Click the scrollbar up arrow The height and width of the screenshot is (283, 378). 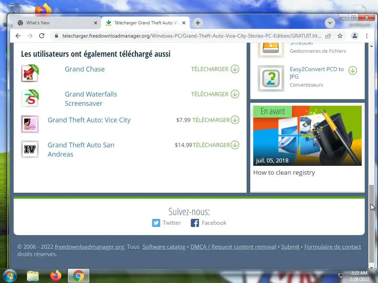point(371,46)
